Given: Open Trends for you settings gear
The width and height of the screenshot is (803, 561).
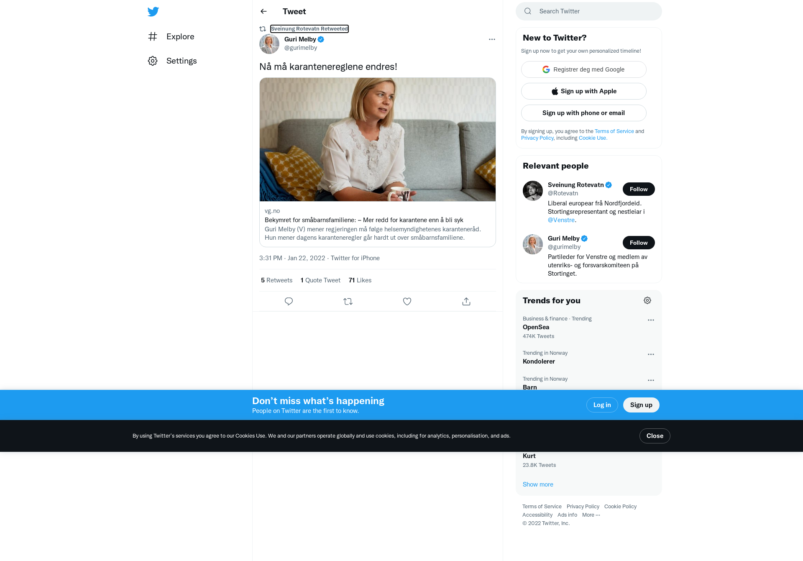Looking at the screenshot, I should coord(647,300).
